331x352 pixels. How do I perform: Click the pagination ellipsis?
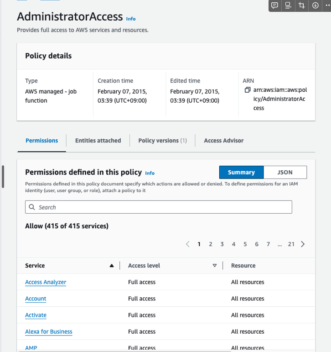tap(279, 244)
